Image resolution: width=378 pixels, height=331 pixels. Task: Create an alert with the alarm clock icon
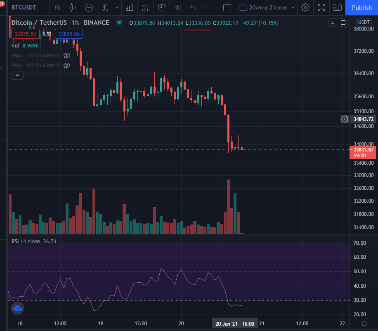pyautogui.click(x=162, y=8)
